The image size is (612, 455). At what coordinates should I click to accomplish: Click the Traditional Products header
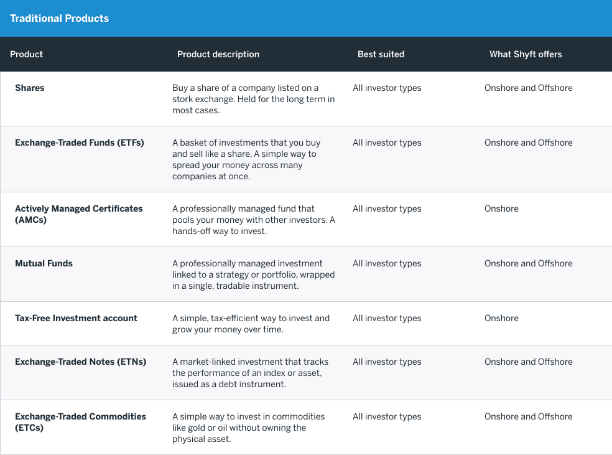59,18
